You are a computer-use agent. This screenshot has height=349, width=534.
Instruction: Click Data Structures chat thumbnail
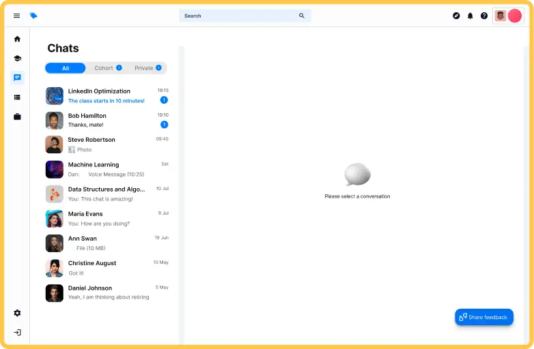[x=55, y=194]
